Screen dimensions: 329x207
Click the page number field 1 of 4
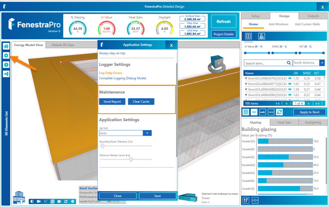click(298, 104)
